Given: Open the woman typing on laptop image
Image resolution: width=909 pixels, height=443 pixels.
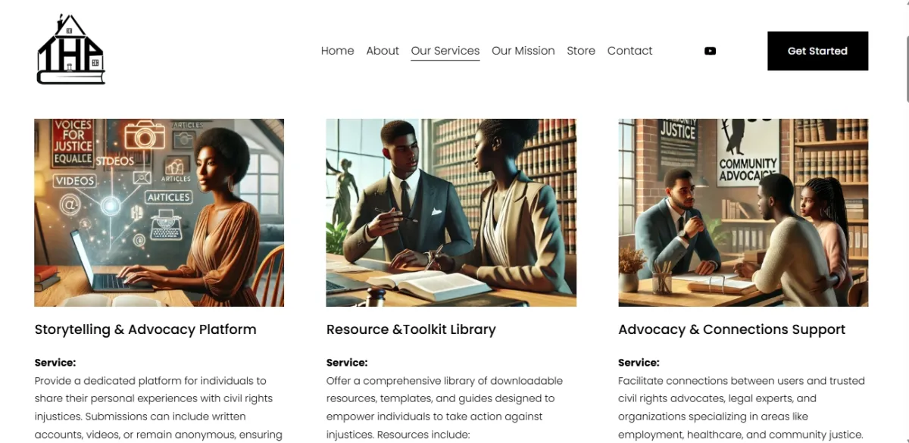Looking at the screenshot, I should click(159, 213).
